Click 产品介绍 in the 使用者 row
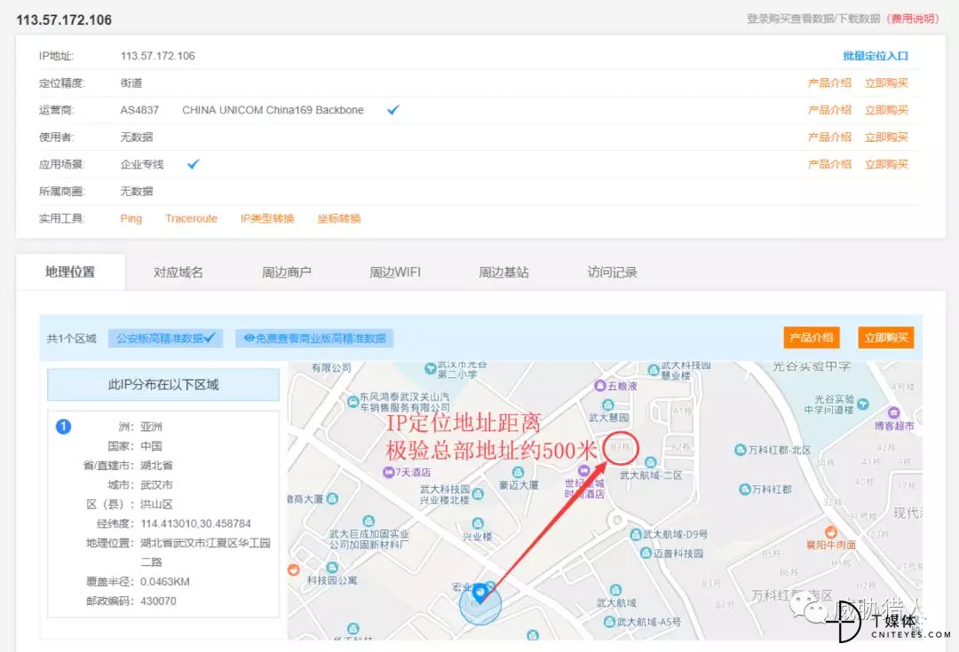Screen dimensions: 959x652 click(x=829, y=137)
